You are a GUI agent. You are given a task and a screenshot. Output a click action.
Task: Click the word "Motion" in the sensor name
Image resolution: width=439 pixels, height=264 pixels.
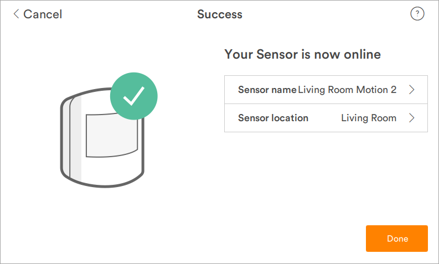coord(372,90)
